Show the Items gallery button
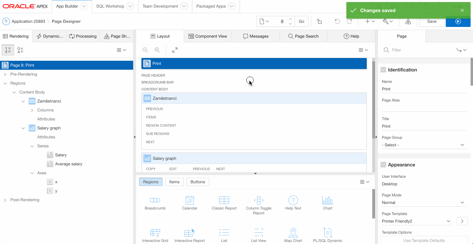 click(174, 182)
